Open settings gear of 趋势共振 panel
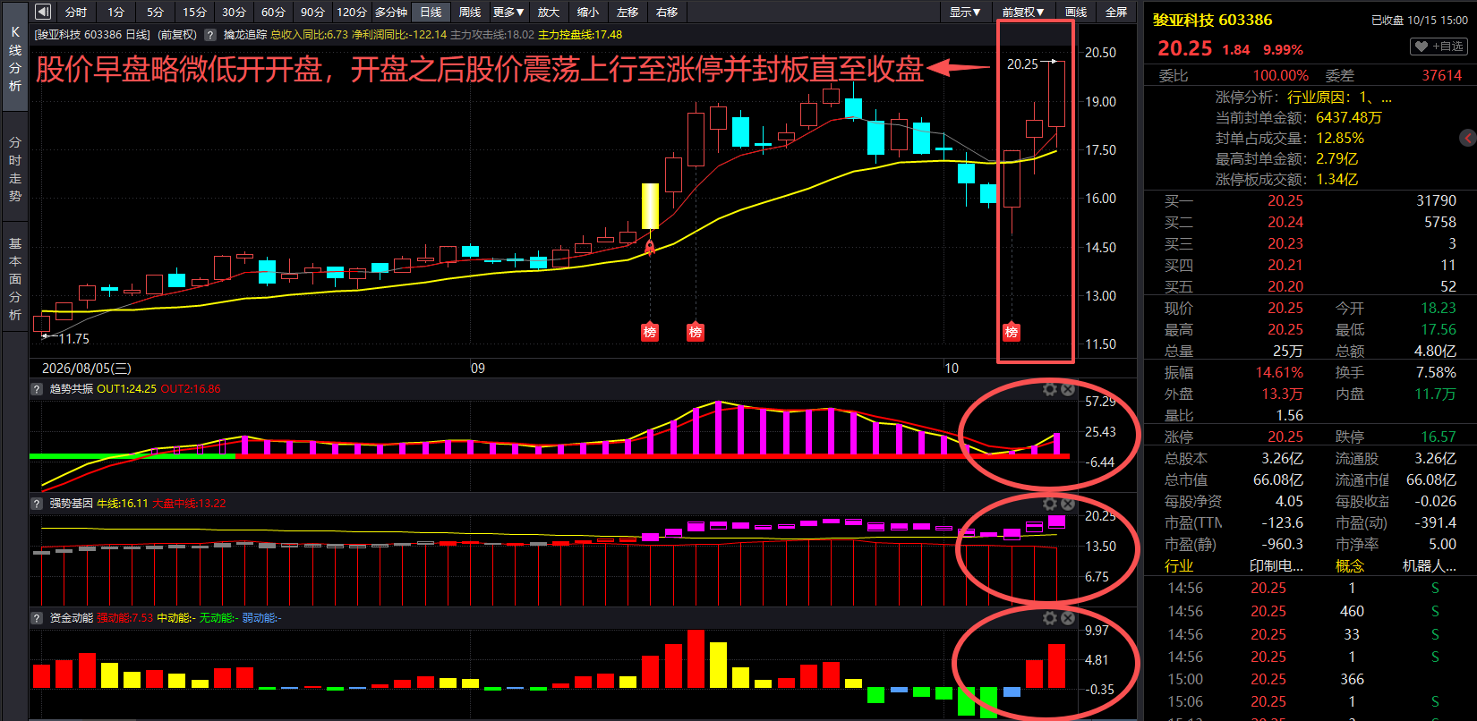This screenshot has width=1477, height=721. (x=1050, y=389)
